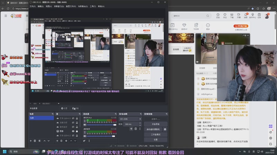The width and height of the screenshot is (277, 155).
Task: Remove selected source with trash icon
Action: (x=61, y=141)
